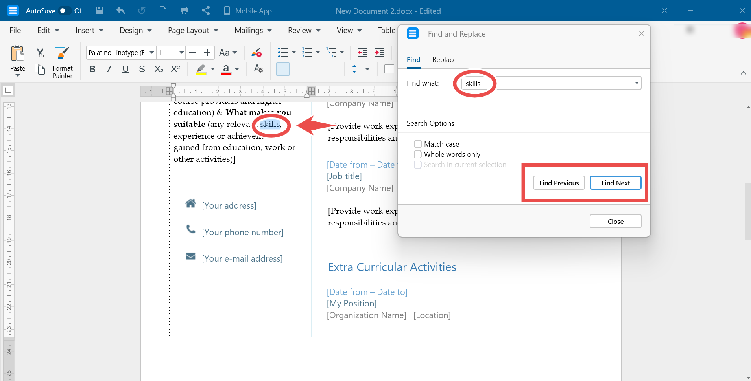Expand font color dropdown arrow
Viewport: 751px width, 381px height.
click(x=237, y=69)
